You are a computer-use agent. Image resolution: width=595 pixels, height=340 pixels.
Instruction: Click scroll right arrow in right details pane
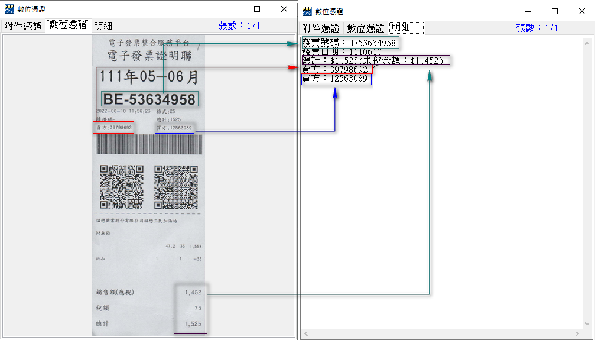pos(577,334)
